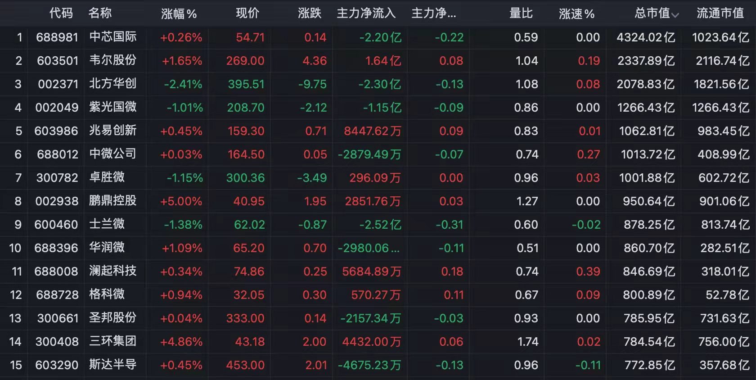Click the sort arrow beside 总市值 header
This screenshot has height=380, width=756.
click(x=675, y=15)
